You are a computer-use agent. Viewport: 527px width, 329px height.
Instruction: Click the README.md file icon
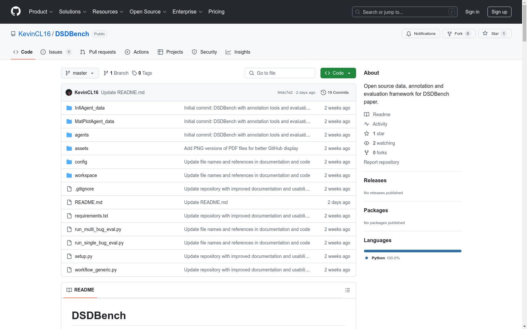[x=69, y=202]
